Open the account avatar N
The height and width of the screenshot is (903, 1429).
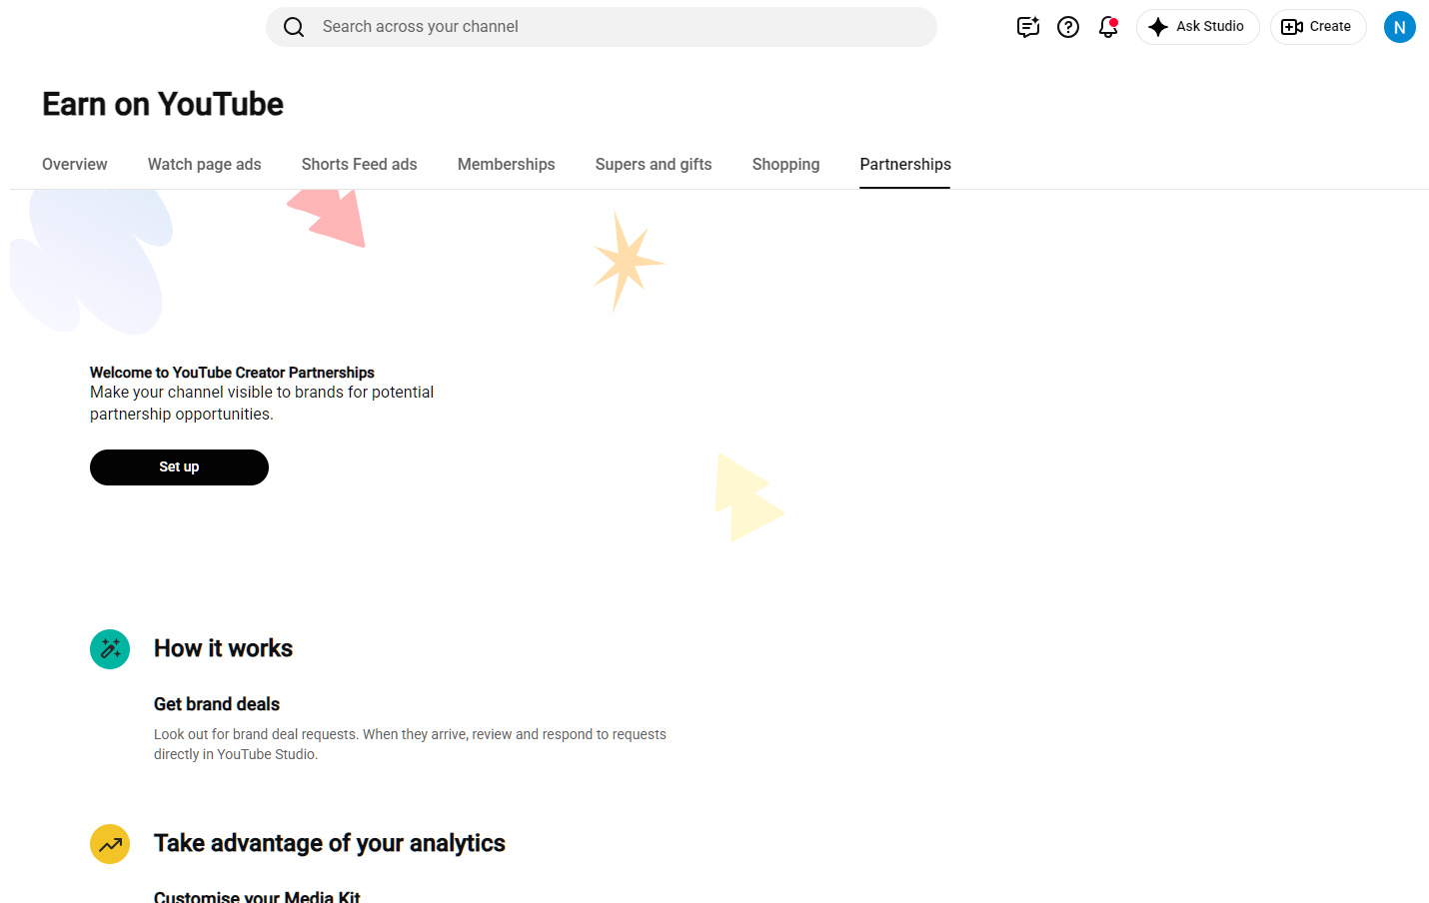1399,27
